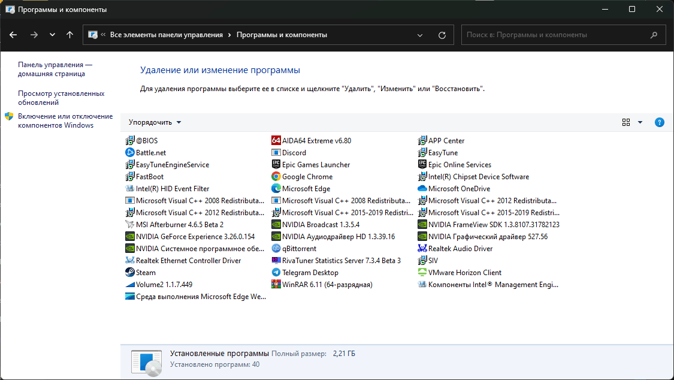Click the Volume2 blue triangle icon

tap(130, 285)
